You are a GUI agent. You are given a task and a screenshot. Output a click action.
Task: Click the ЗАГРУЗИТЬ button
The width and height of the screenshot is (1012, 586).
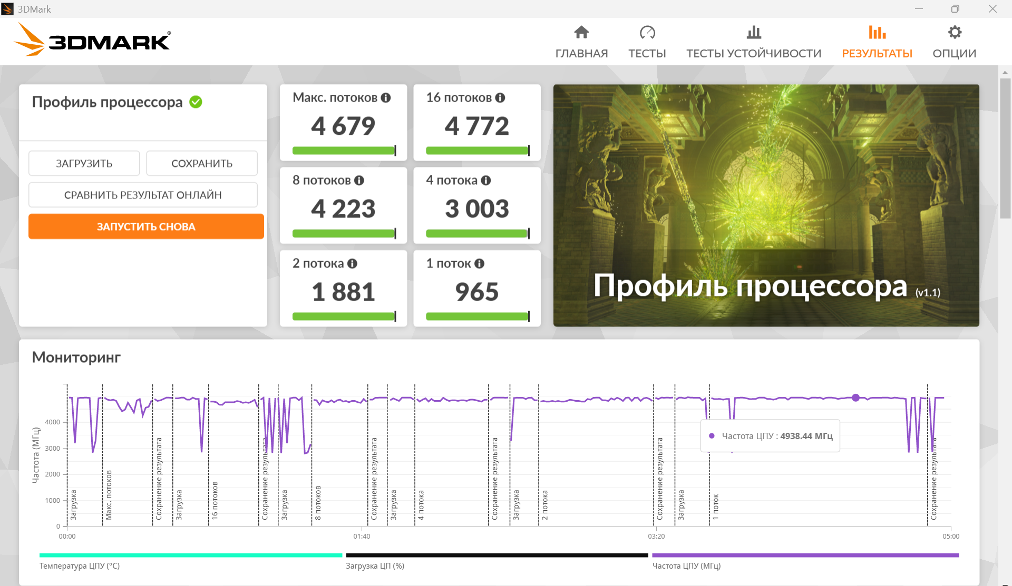84,163
